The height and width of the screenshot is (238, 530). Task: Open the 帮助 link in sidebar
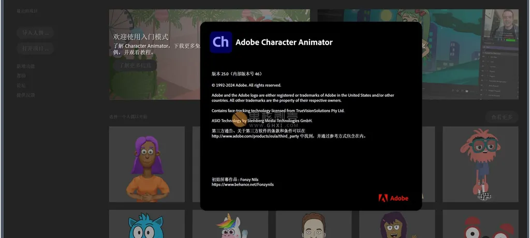[21, 76]
